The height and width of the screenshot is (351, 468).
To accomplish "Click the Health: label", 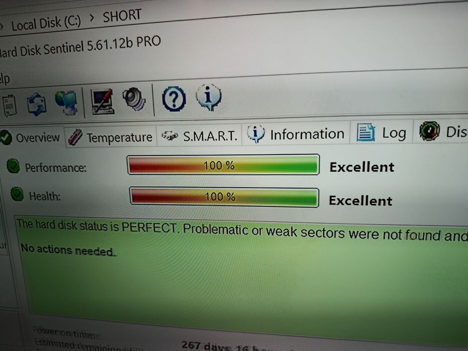I will tap(45, 196).
